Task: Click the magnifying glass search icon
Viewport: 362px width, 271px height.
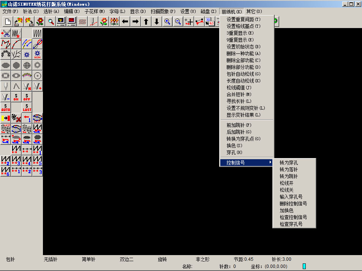Action: (x=51, y=22)
